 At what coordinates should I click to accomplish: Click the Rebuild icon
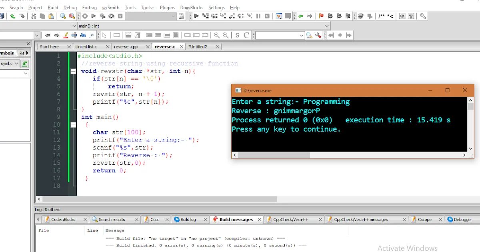[111, 16]
